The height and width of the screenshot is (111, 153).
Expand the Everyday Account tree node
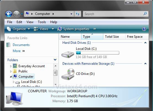[x=11, y=66]
